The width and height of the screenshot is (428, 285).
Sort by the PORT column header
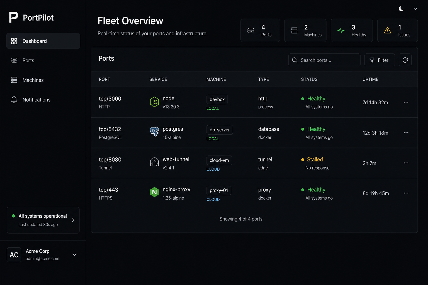[104, 79]
